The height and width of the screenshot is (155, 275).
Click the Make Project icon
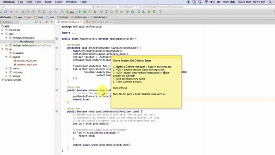(62, 12)
